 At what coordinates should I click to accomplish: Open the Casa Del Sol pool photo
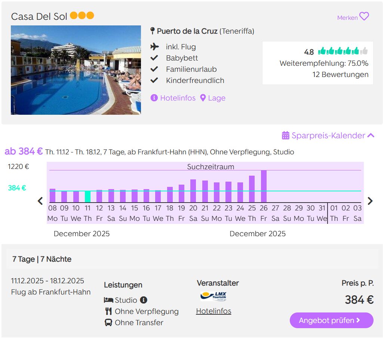(x=76, y=70)
